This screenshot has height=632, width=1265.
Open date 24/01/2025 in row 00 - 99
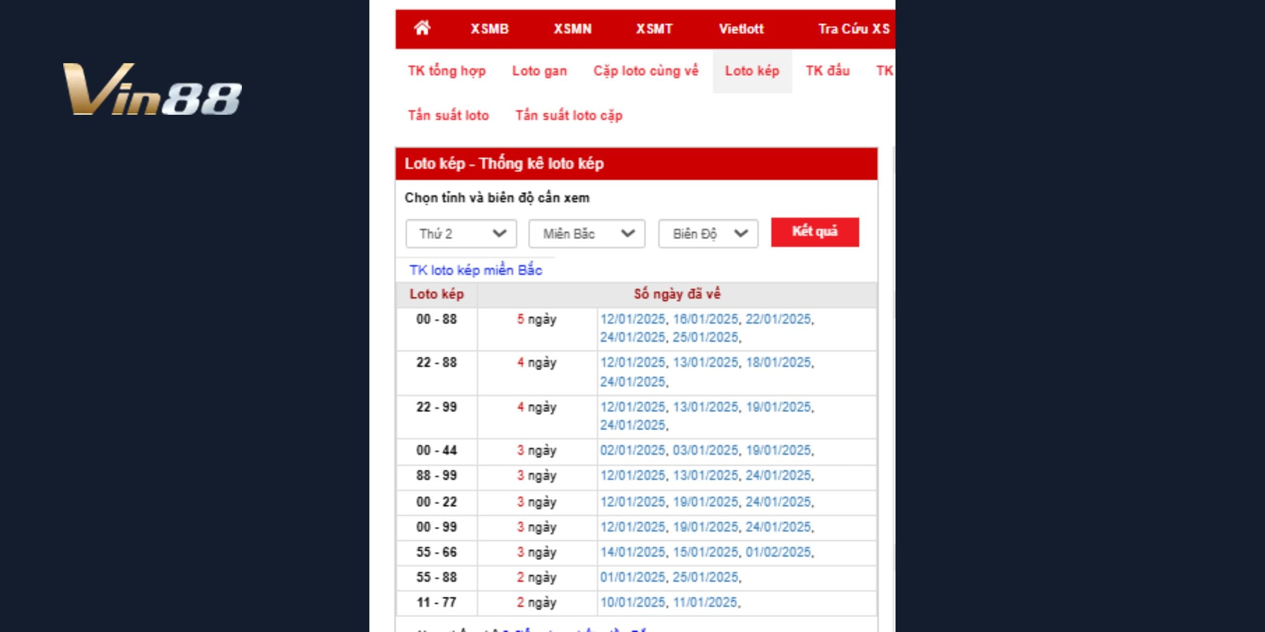pyautogui.click(x=778, y=527)
